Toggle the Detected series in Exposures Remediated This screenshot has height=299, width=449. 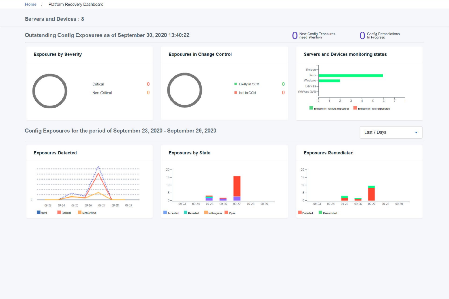tap(300, 213)
